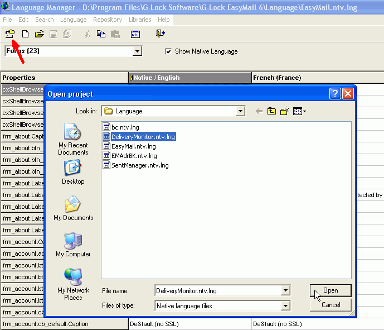Open My Recent Documents place

tap(73, 140)
